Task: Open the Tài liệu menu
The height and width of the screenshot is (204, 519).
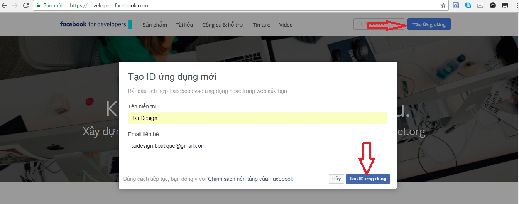Action: pos(184,25)
